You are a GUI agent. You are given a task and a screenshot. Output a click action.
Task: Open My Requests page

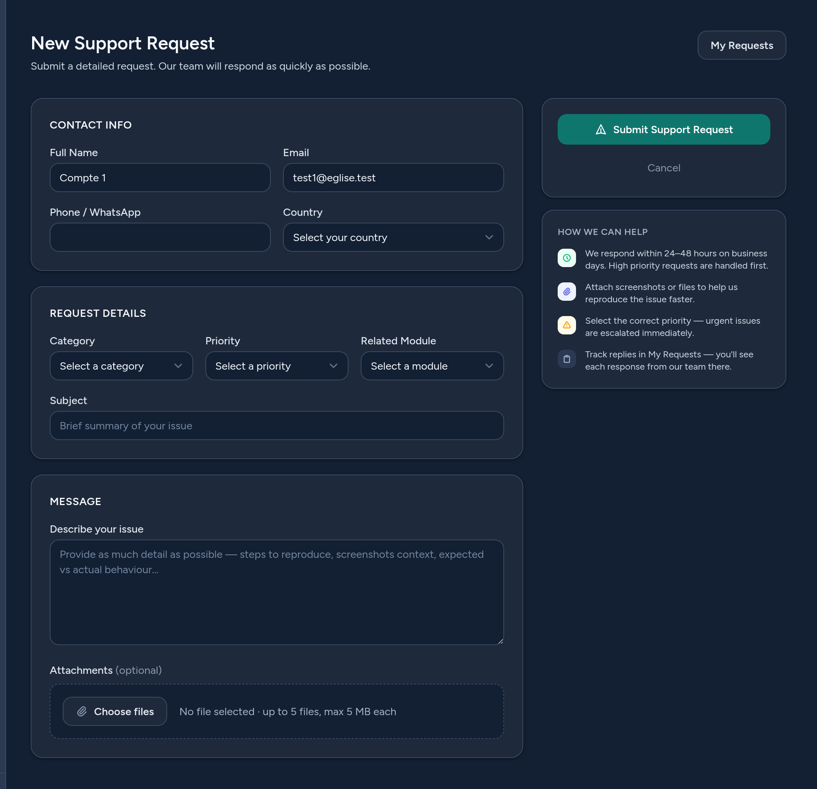(x=742, y=45)
